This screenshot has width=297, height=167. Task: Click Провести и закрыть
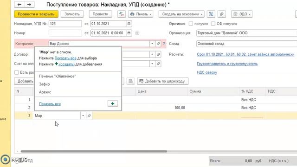click(36, 14)
